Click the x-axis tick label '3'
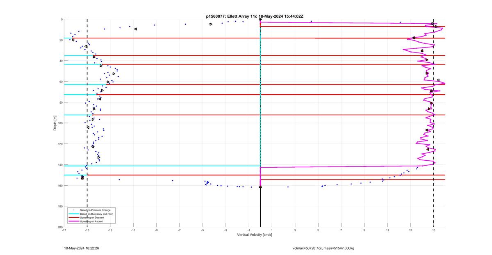 tap(295, 230)
